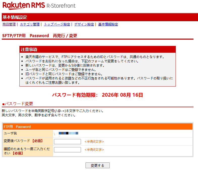Click the 注意事項 header
Image resolution: width=198 pixels, height=171 pixels.
[x=97, y=49]
